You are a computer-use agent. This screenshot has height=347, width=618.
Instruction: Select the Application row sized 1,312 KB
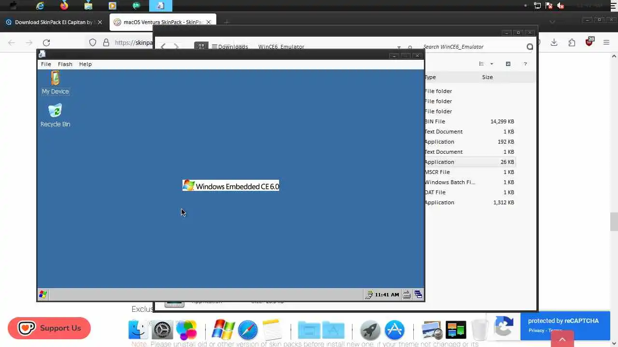(x=470, y=202)
